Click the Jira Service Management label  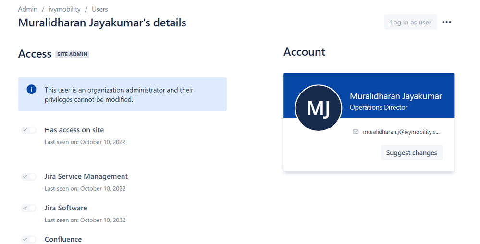click(x=86, y=176)
